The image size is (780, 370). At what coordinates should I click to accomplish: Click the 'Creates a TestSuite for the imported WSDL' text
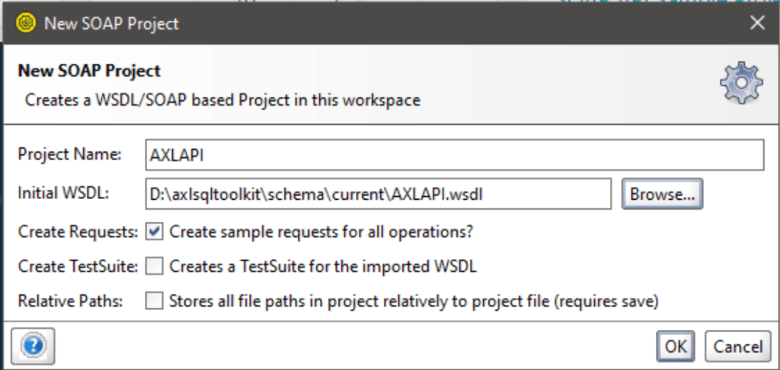(324, 266)
